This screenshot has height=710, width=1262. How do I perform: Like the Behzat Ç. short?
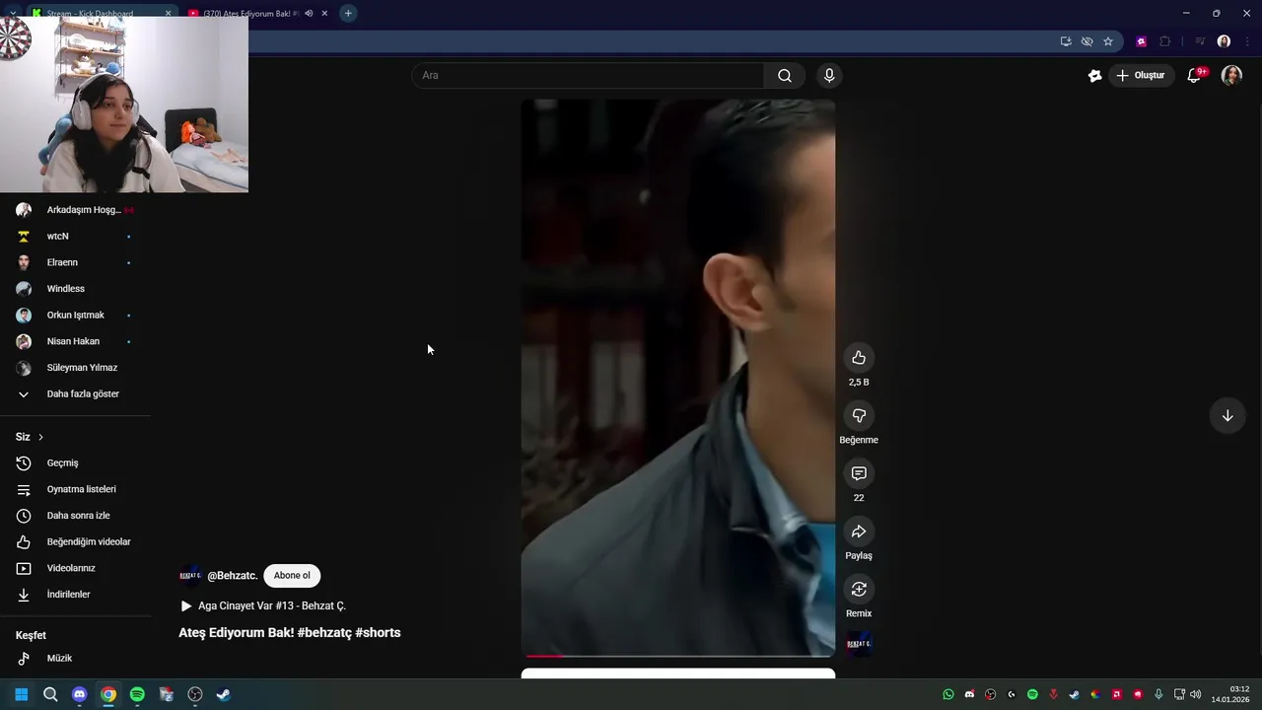click(859, 358)
